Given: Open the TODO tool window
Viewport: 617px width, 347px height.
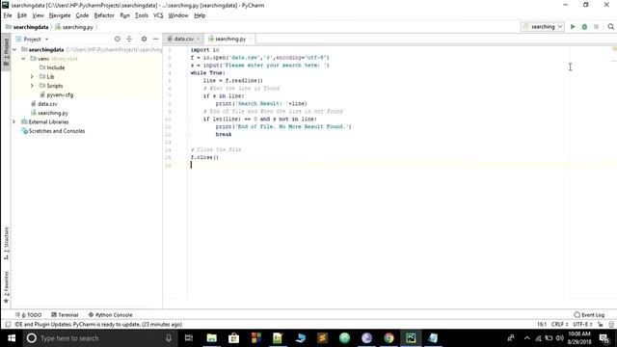Looking at the screenshot, I should tap(28, 315).
